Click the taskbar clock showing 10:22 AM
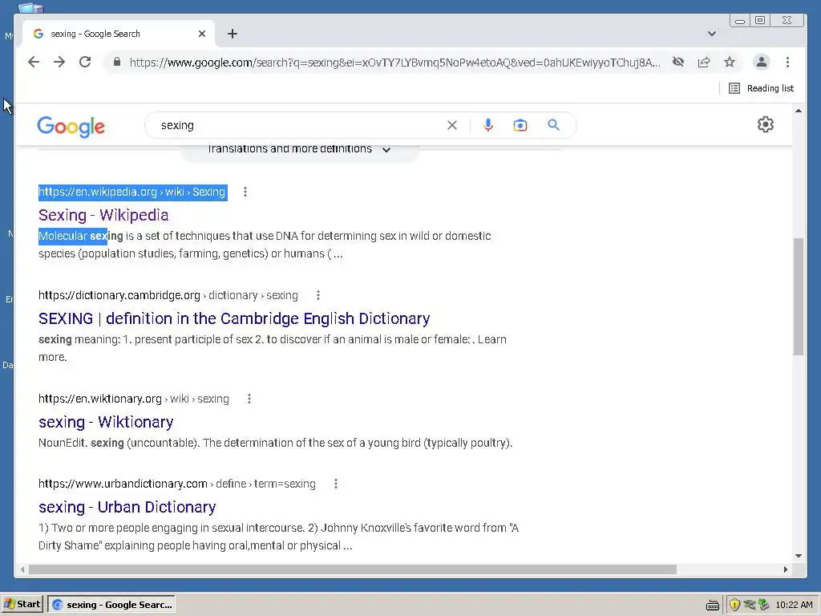This screenshot has height=616, width=821. click(794, 605)
